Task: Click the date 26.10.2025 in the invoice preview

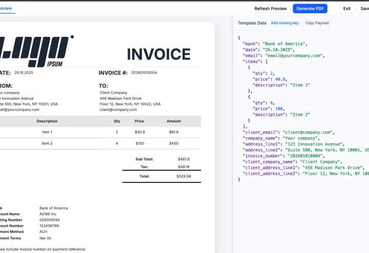Action: click(24, 73)
